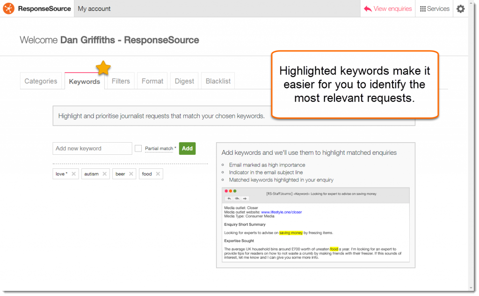479x296 pixels.
Task: Click the red dot in the email preview
Action: pyautogui.click(x=226, y=191)
